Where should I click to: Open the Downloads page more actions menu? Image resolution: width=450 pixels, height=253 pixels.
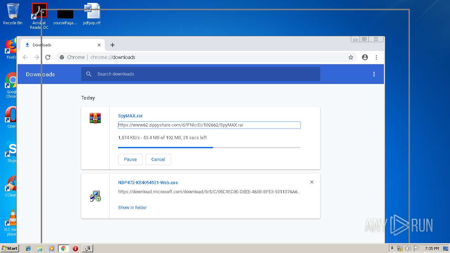(374, 74)
